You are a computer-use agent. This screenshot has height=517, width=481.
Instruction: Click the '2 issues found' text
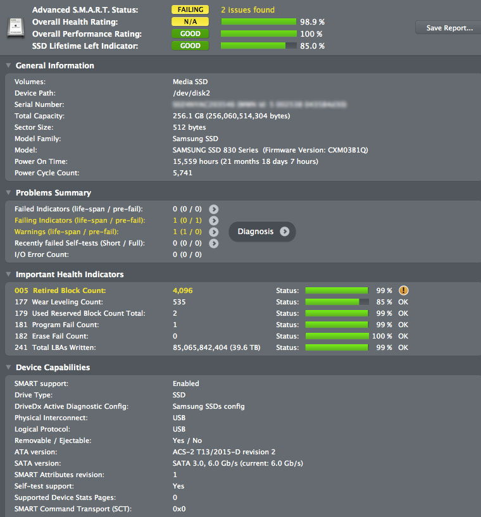[247, 10]
